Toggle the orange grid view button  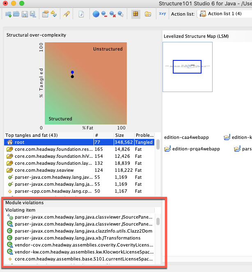coord(136,14)
